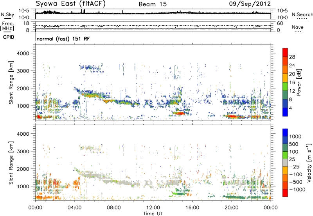313x216 pixels.
Task: Click the 'Nave' legend label
Action: [x=298, y=27]
